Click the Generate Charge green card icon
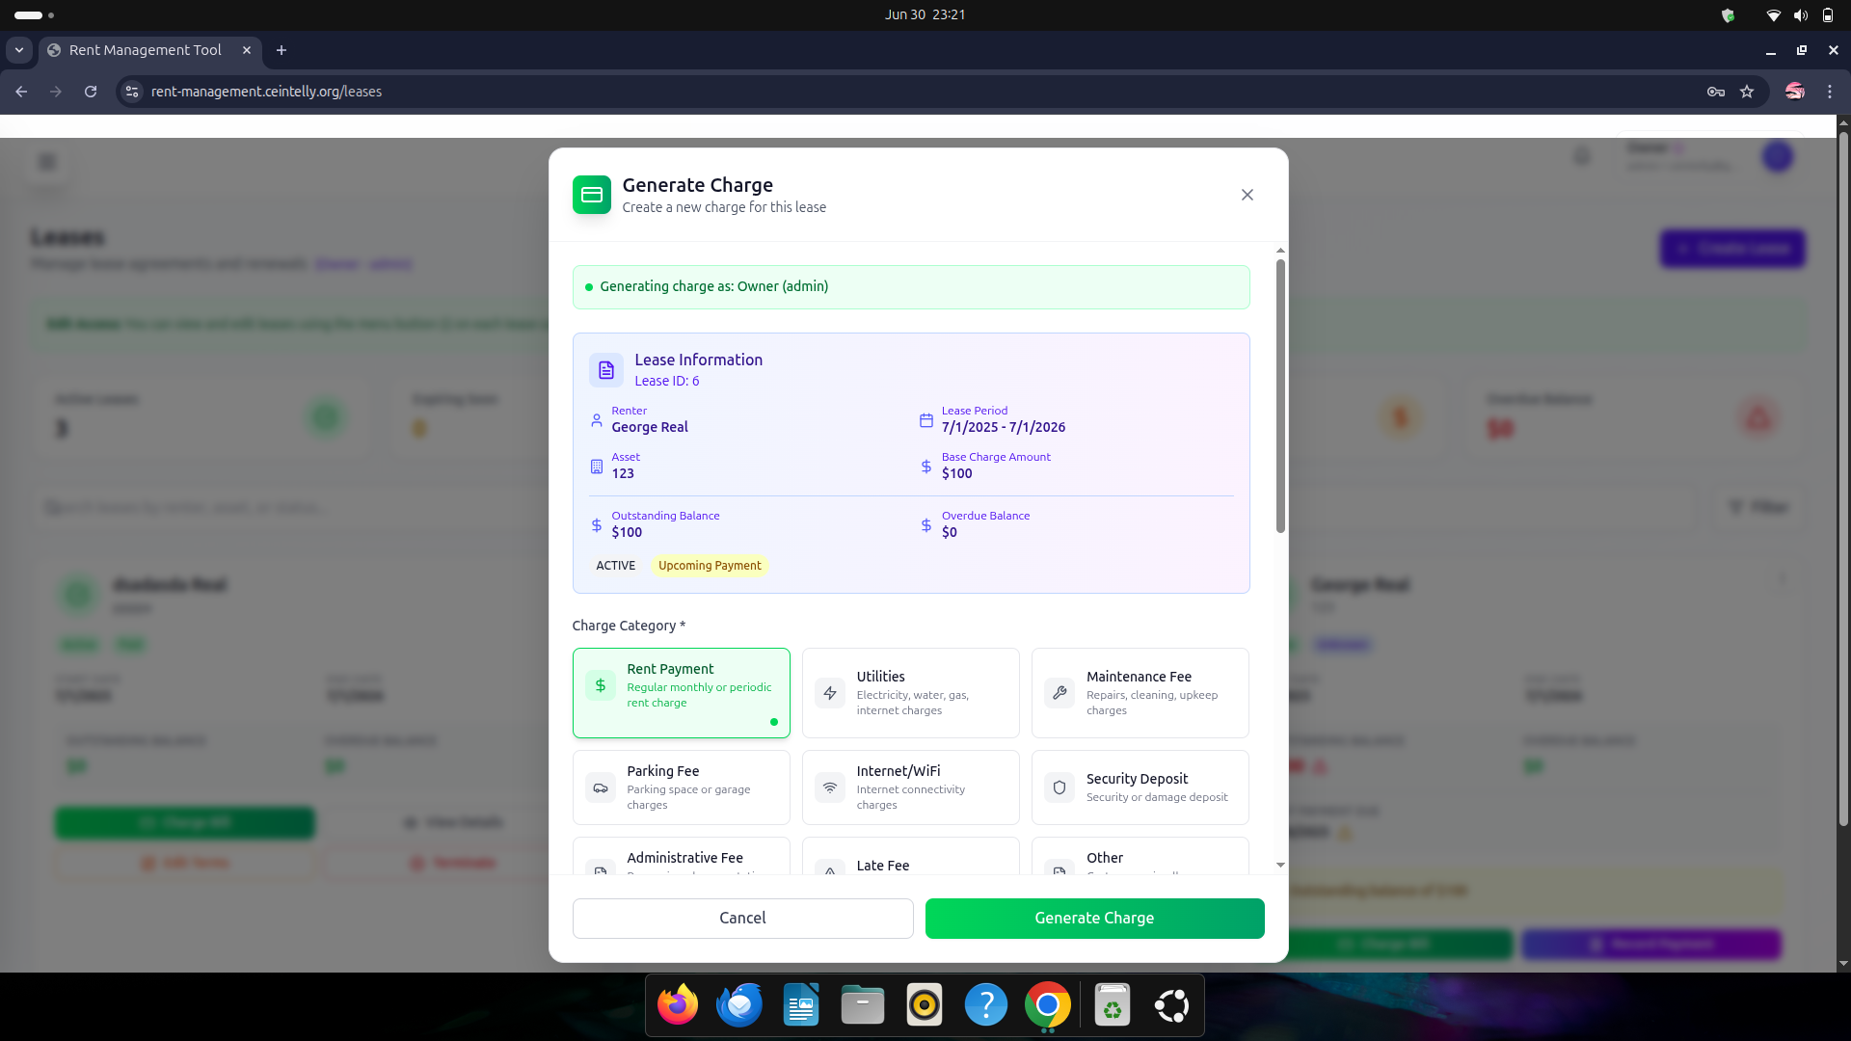The height and width of the screenshot is (1041, 1851). (x=591, y=195)
